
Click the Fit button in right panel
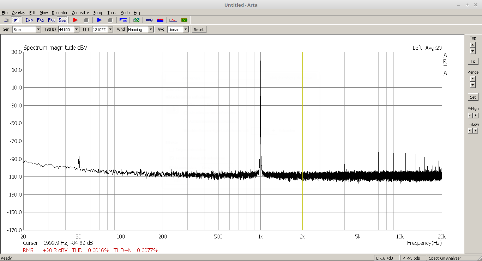(473, 61)
